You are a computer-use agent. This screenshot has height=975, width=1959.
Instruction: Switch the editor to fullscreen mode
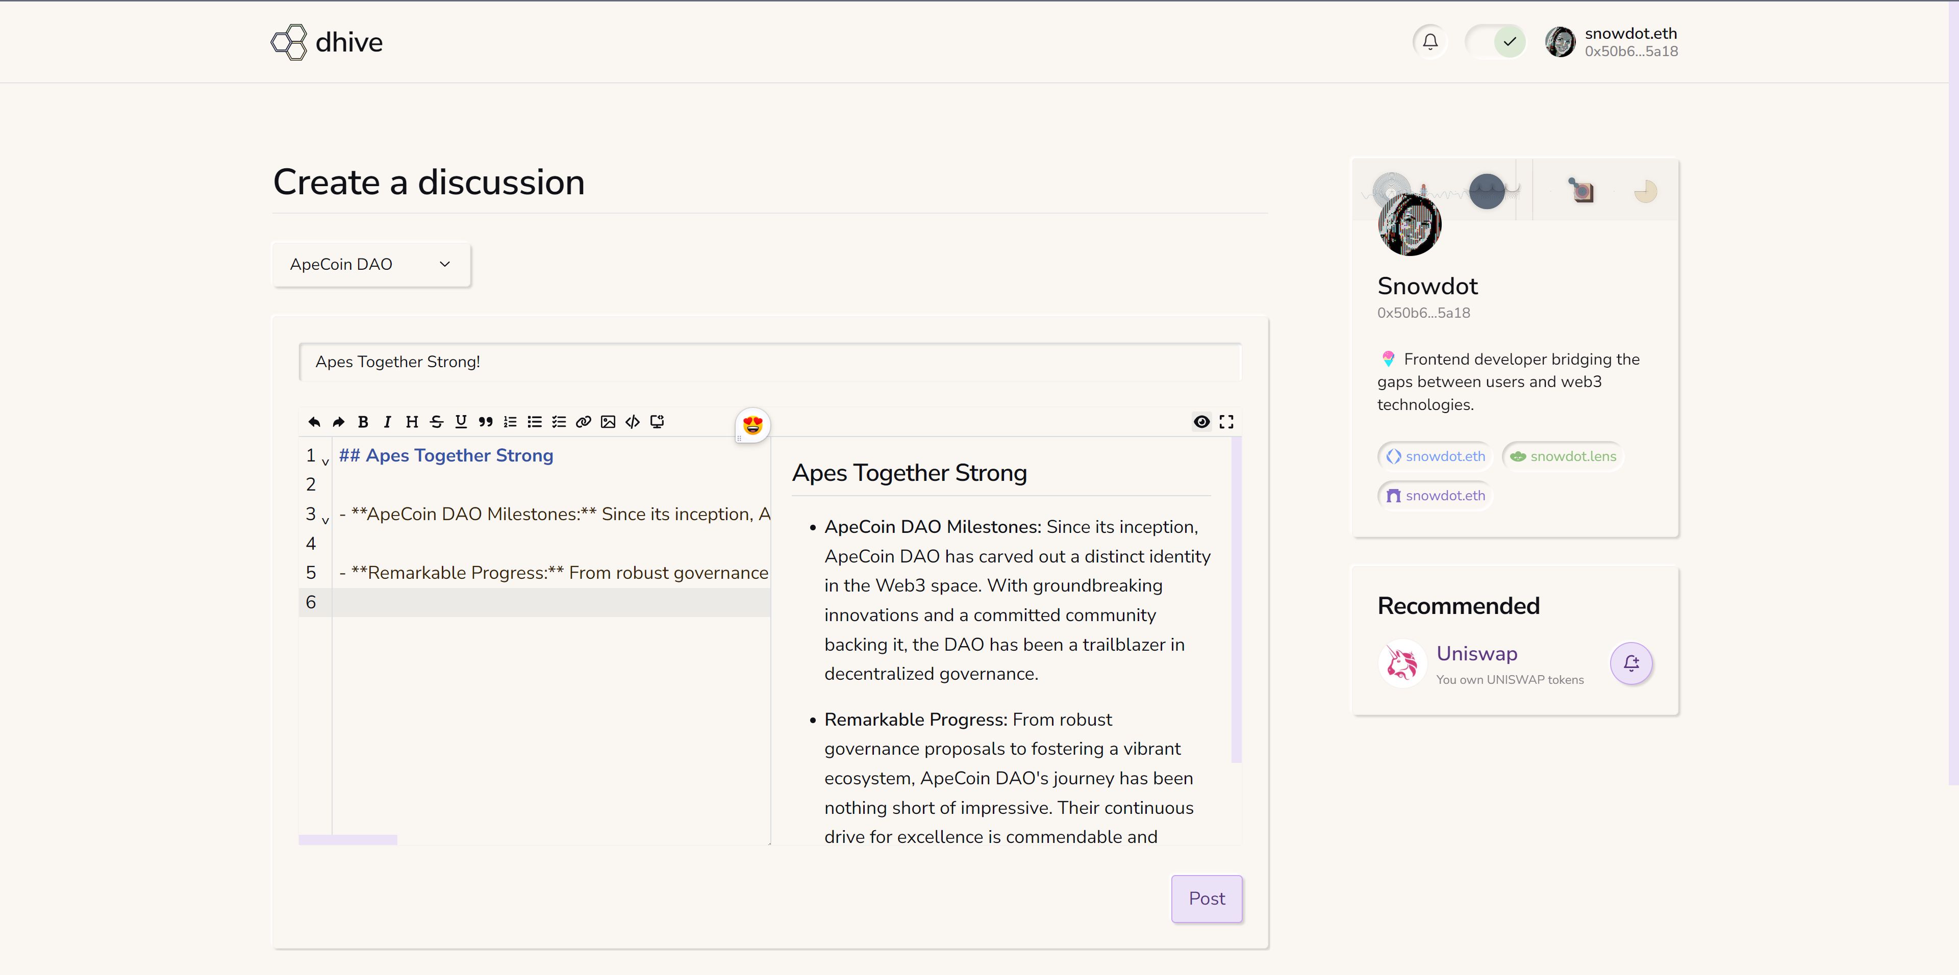click(x=1226, y=422)
